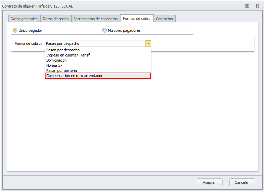Choose the Múltiples pagadores radio option
The width and height of the screenshot is (265, 192).
pos(105,30)
